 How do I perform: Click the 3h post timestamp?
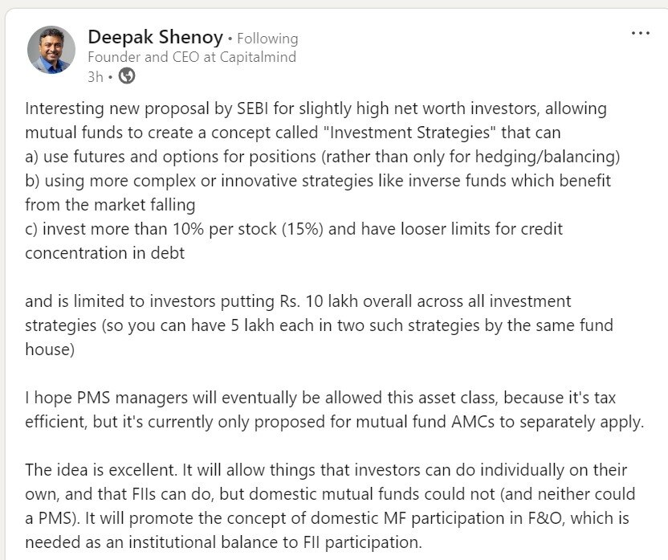96,77
